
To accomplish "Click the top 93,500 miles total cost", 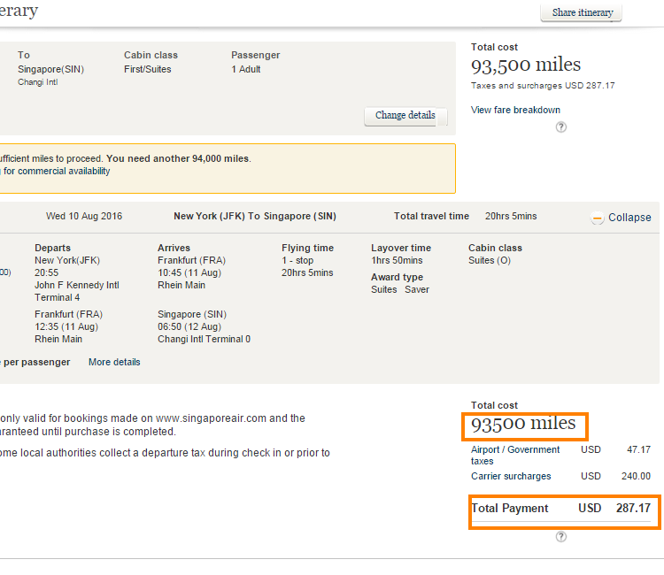I will point(526,65).
